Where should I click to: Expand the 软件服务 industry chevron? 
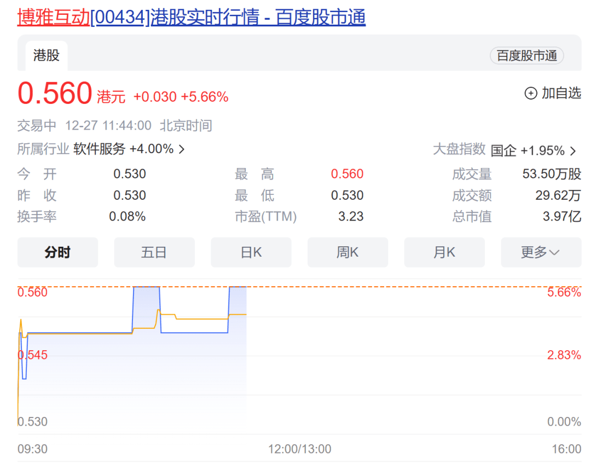pos(182,149)
